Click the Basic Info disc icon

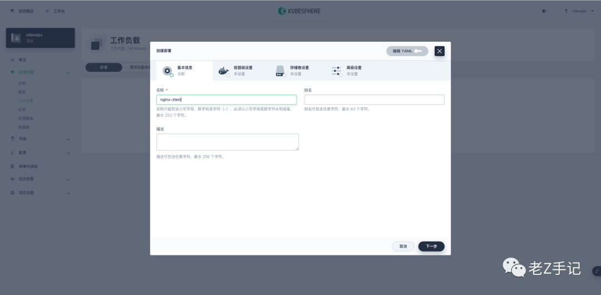click(x=167, y=71)
